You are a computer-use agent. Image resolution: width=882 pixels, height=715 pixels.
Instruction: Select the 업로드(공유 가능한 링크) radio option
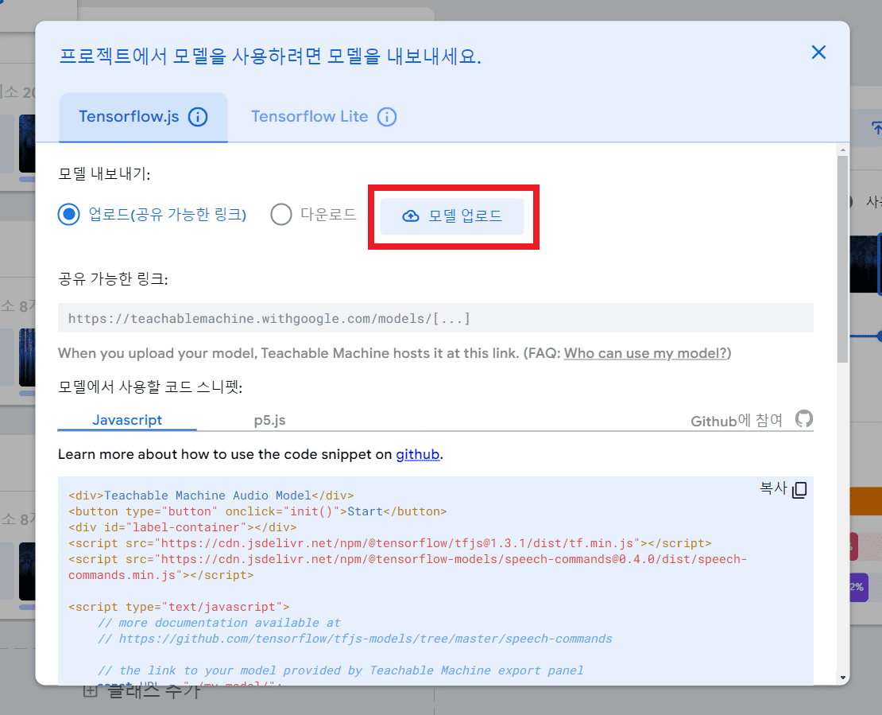click(68, 215)
